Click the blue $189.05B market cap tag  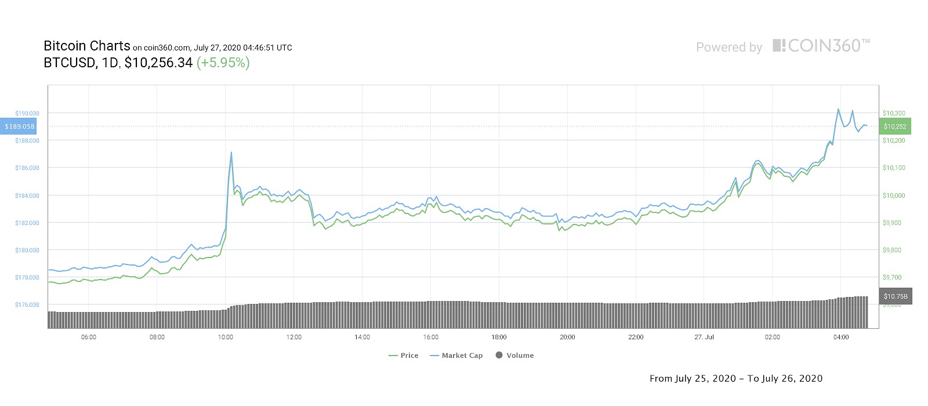point(19,126)
